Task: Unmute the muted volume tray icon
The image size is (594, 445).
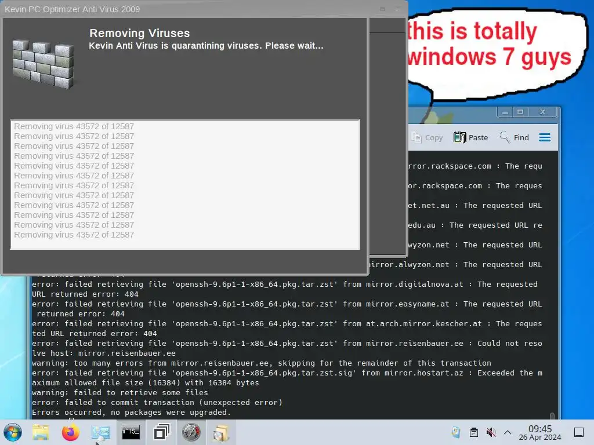Action: coord(491,432)
